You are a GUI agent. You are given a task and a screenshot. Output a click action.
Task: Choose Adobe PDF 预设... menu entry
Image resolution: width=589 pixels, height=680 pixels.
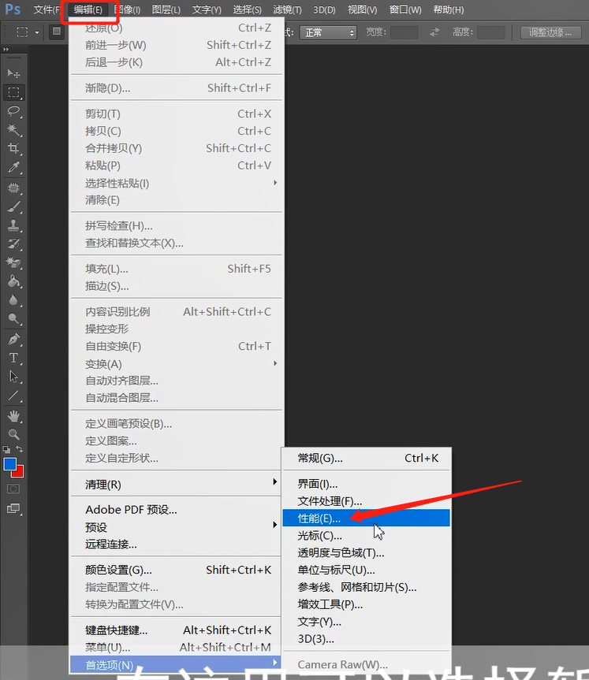tap(176, 510)
